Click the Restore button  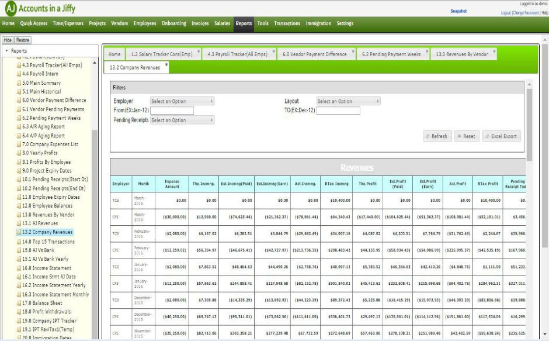23,40
